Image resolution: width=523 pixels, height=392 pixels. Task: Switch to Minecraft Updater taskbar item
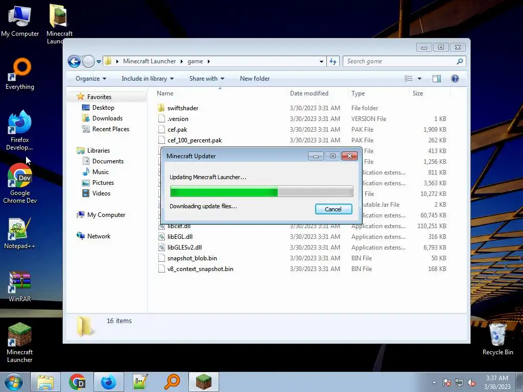[204, 382]
